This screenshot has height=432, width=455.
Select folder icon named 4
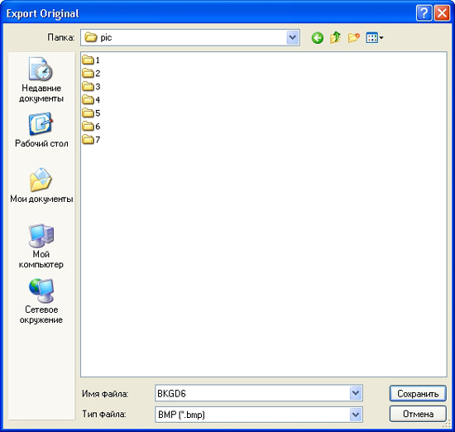tap(88, 99)
